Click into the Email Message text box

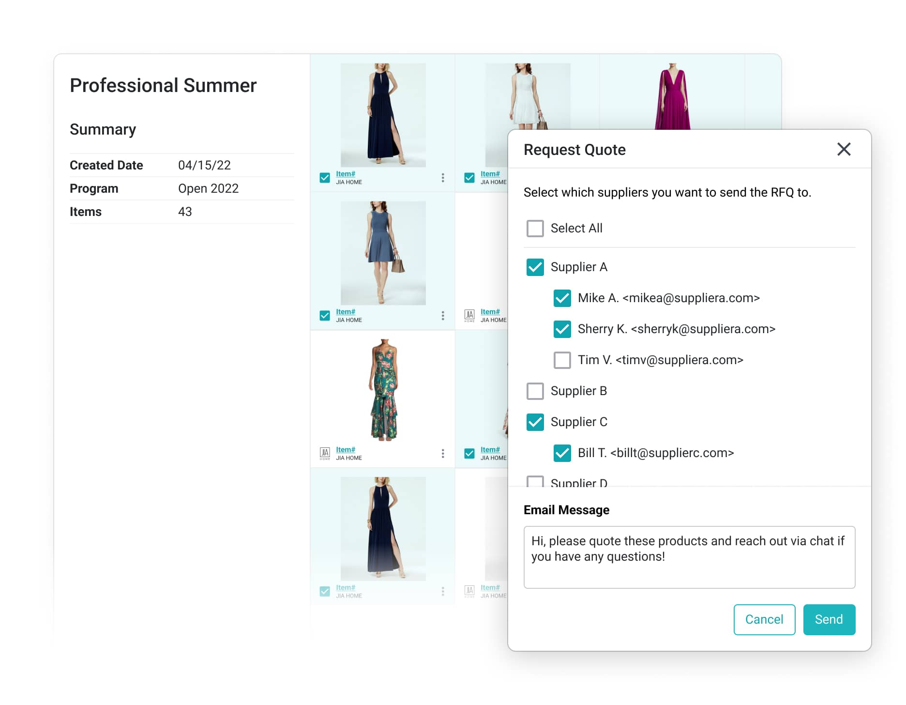689,557
